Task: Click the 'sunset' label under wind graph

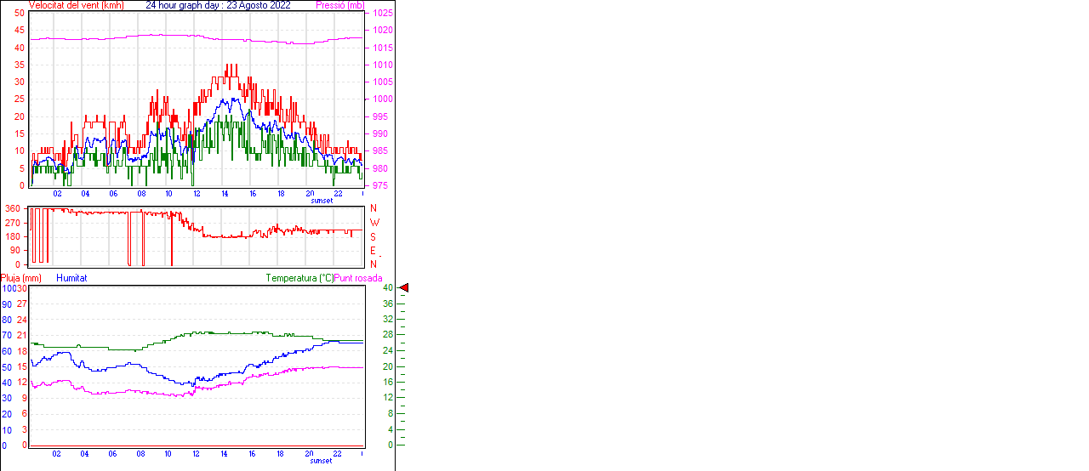Action: pyautogui.click(x=322, y=201)
